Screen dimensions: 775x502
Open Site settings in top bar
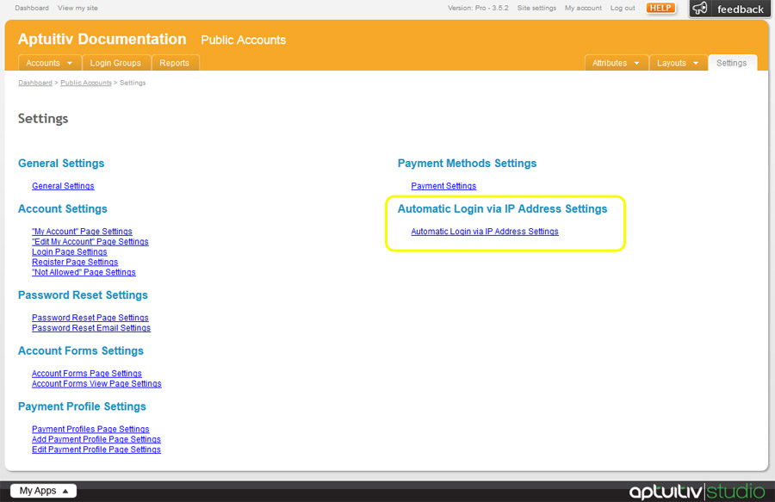pyautogui.click(x=536, y=8)
